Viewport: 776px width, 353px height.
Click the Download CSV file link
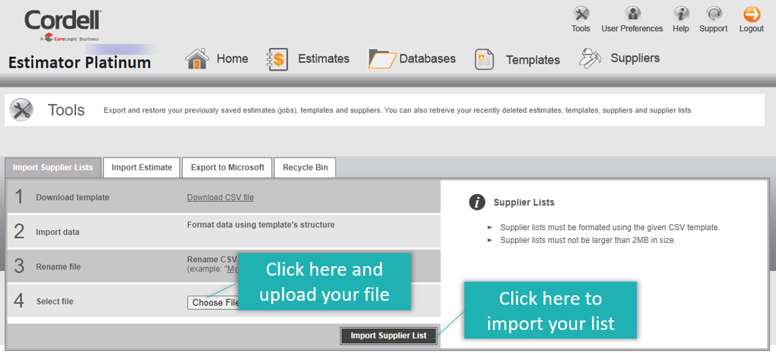(x=220, y=197)
